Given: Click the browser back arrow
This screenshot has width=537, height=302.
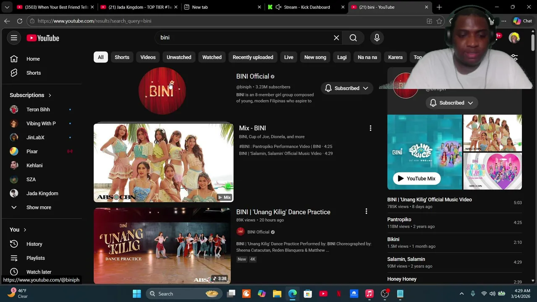Looking at the screenshot, I should (7, 21).
